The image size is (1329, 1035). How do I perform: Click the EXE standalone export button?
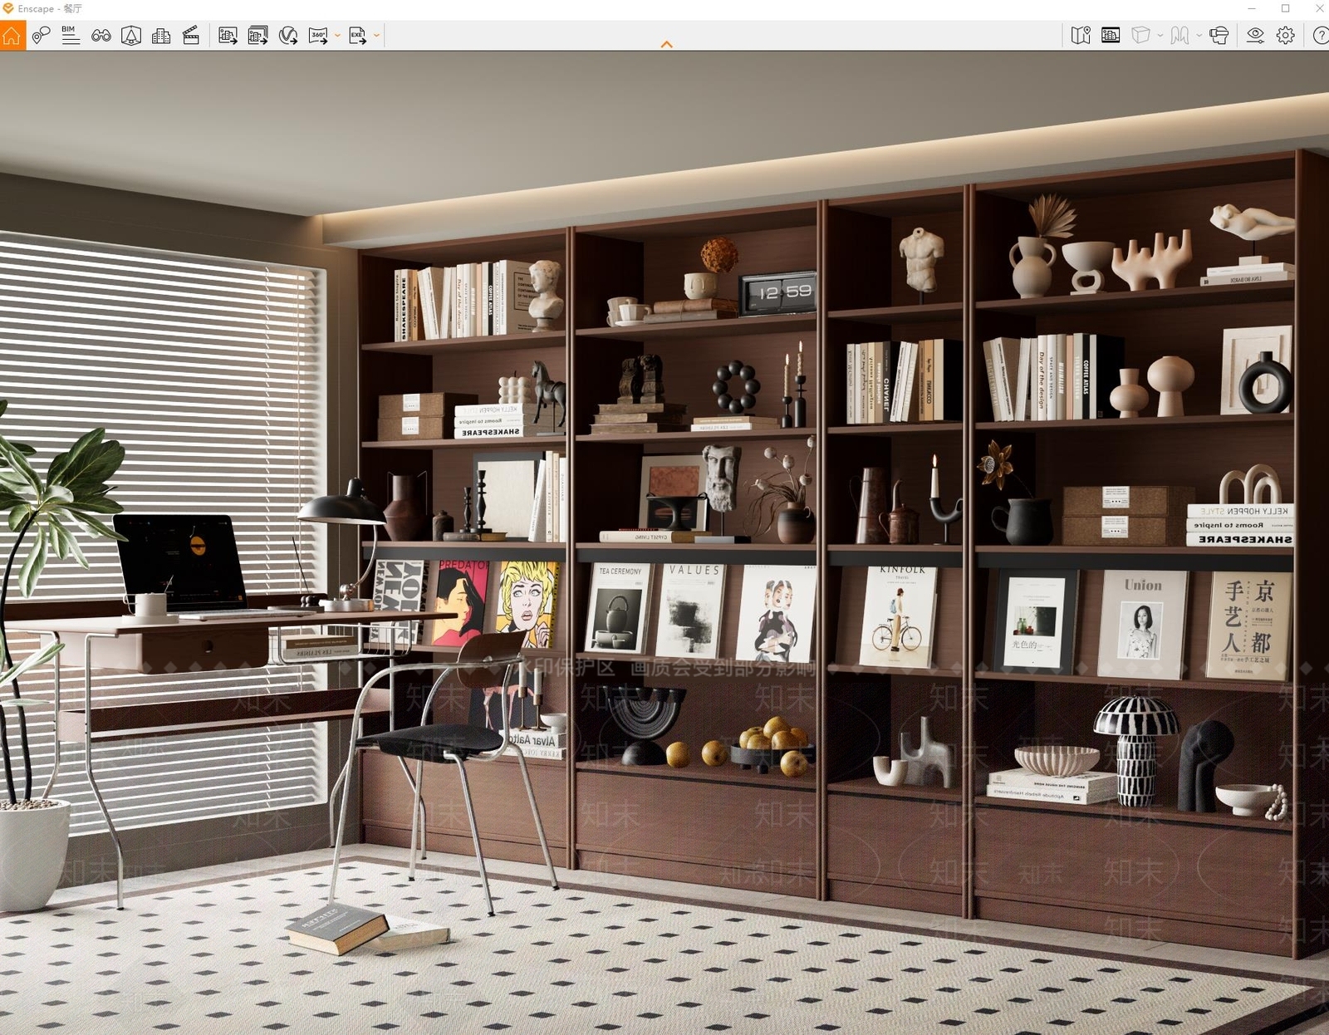click(358, 35)
